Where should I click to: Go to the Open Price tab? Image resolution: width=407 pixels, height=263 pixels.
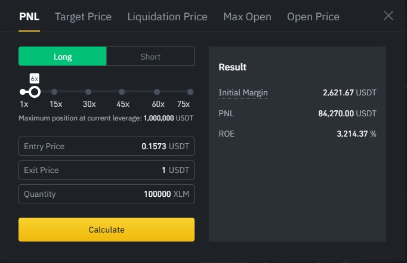coord(313,17)
